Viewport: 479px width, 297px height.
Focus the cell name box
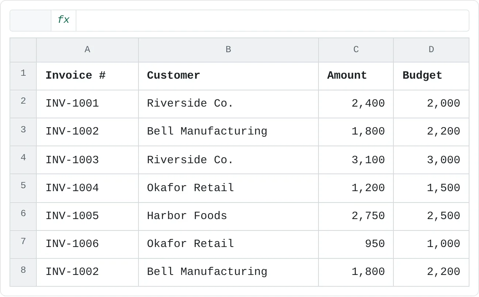[x=31, y=20]
